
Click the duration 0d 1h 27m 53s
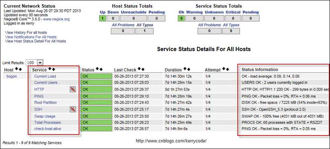pos(177,89)
